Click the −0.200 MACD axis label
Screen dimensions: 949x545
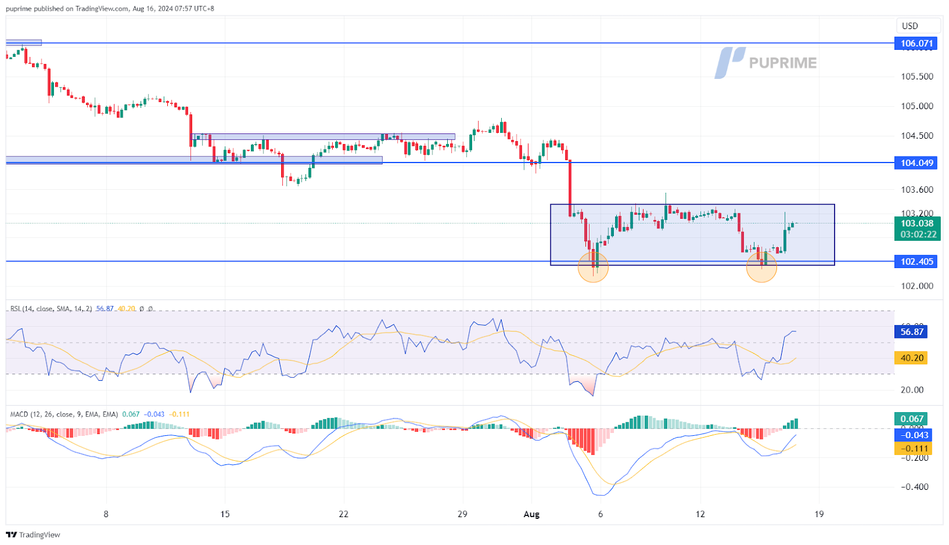[914, 458]
